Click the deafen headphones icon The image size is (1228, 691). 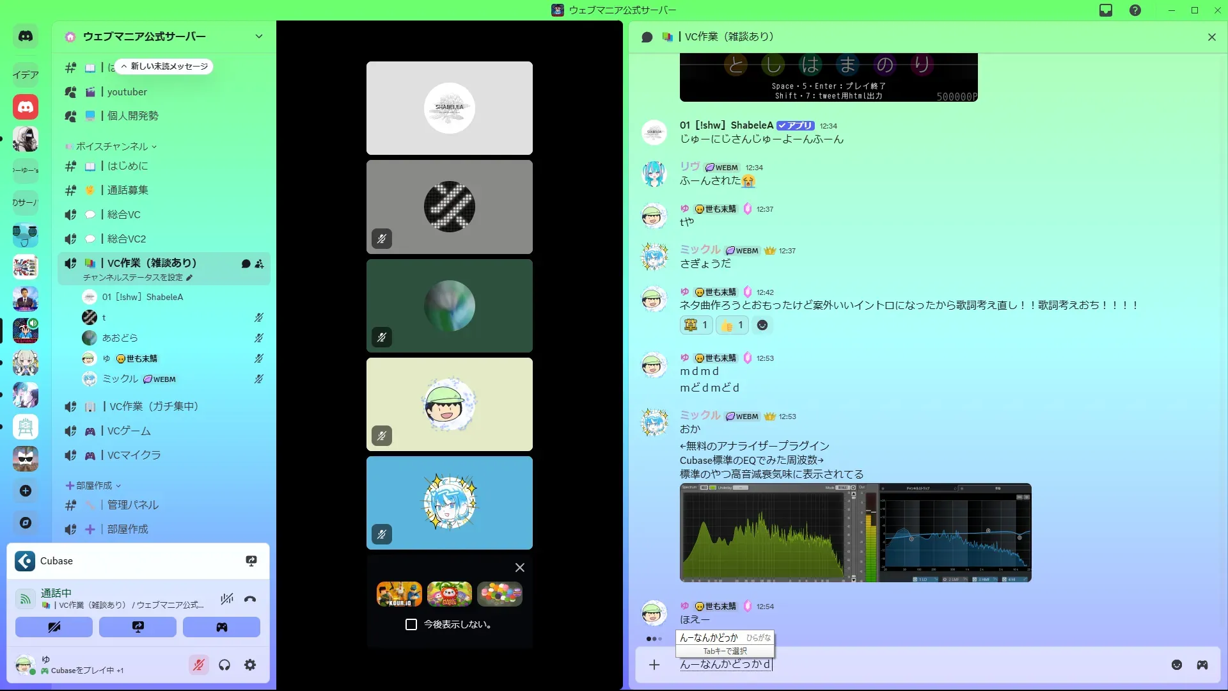[x=224, y=665]
